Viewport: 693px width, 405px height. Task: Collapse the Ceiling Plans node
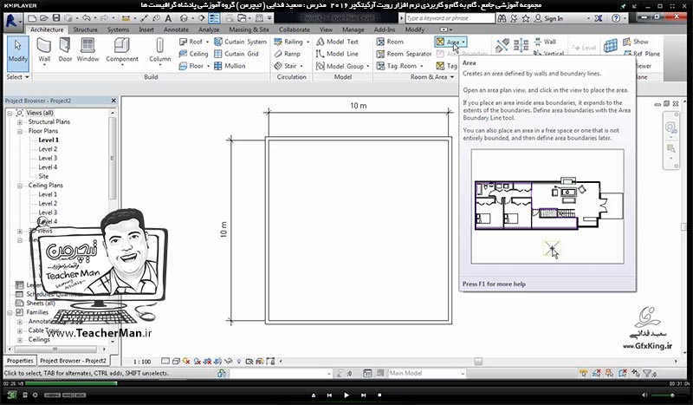(20, 186)
